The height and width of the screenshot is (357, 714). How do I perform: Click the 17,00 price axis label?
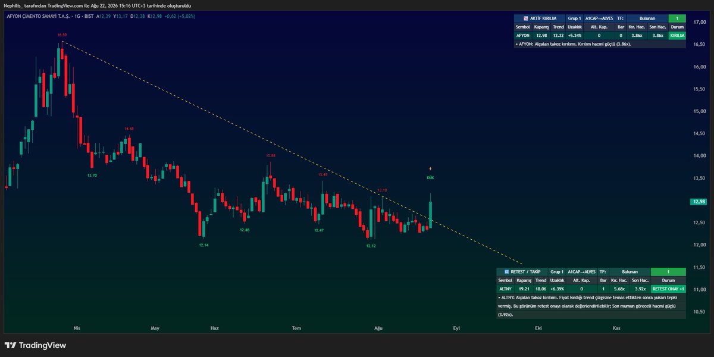(x=699, y=22)
